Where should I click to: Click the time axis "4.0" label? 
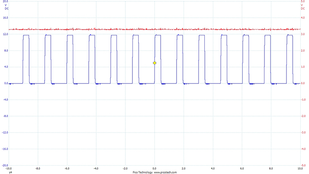(x=213, y=169)
